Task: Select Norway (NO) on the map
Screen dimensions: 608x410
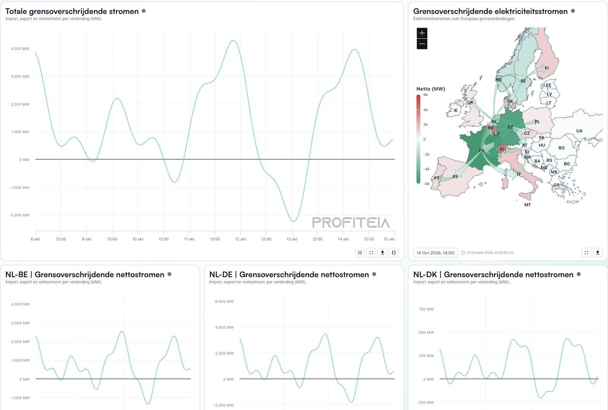Action: pos(498,80)
